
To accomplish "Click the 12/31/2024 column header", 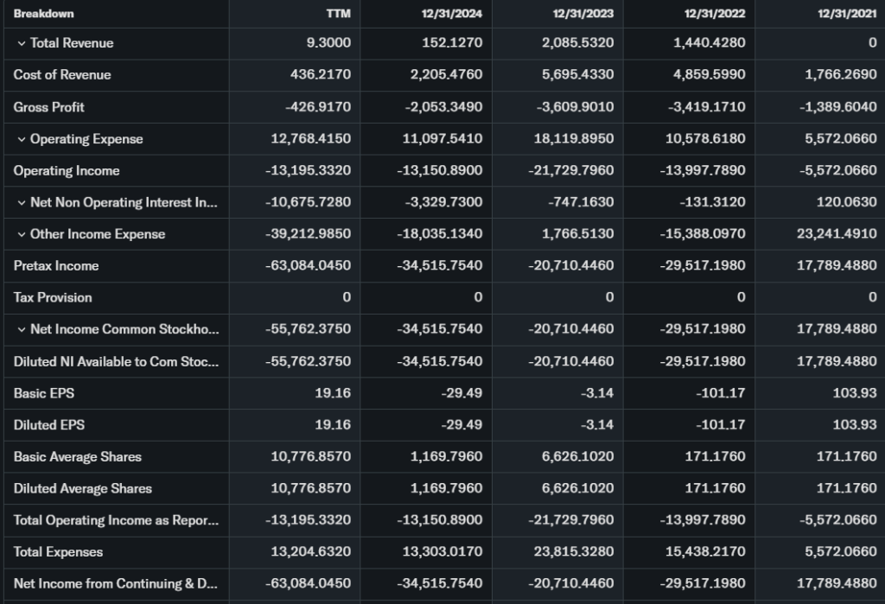I will tap(452, 14).
